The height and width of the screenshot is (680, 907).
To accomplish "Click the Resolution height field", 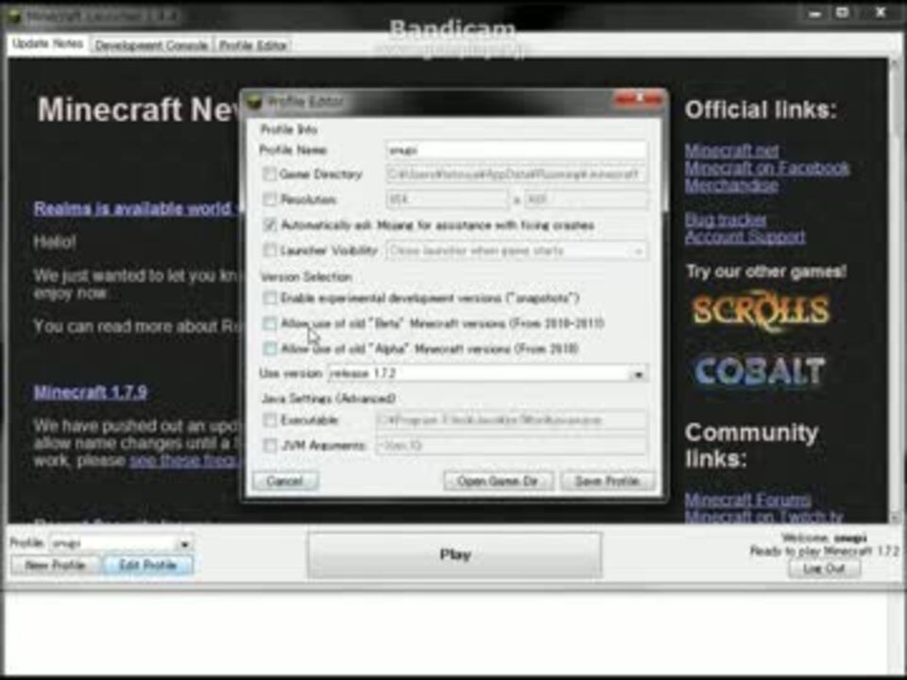I will pyautogui.click(x=586, y=199).
